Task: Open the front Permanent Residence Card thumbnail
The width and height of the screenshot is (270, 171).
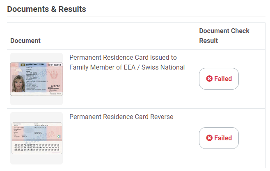Action: click(x=37, y=79)
